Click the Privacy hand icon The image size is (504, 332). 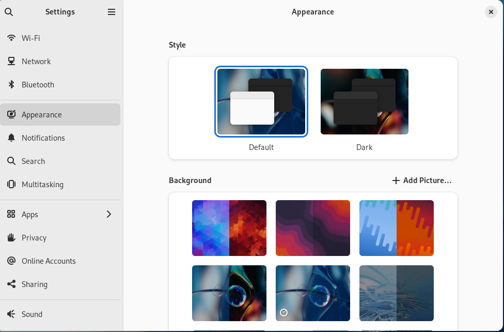tap(11, 238)
